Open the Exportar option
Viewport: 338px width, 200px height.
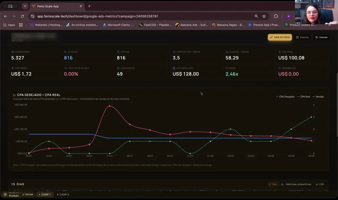pyautogui.click(x=302, y=37)
